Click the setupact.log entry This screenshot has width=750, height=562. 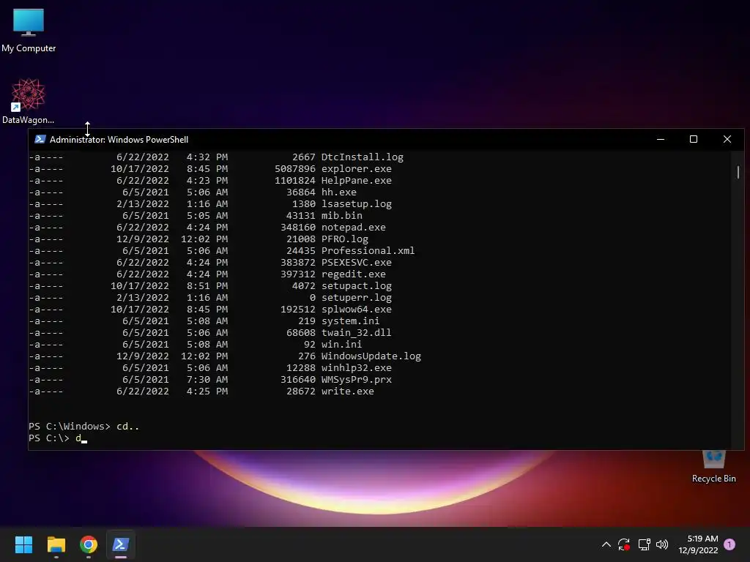tap(357, 286)
